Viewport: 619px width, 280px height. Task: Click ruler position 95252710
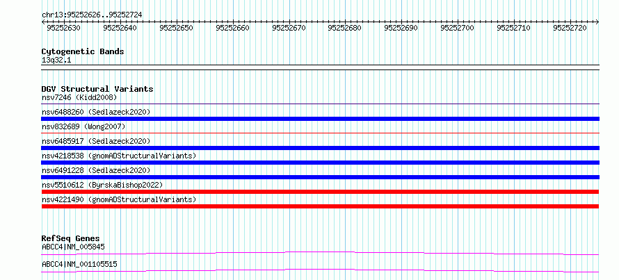(514, 28)
